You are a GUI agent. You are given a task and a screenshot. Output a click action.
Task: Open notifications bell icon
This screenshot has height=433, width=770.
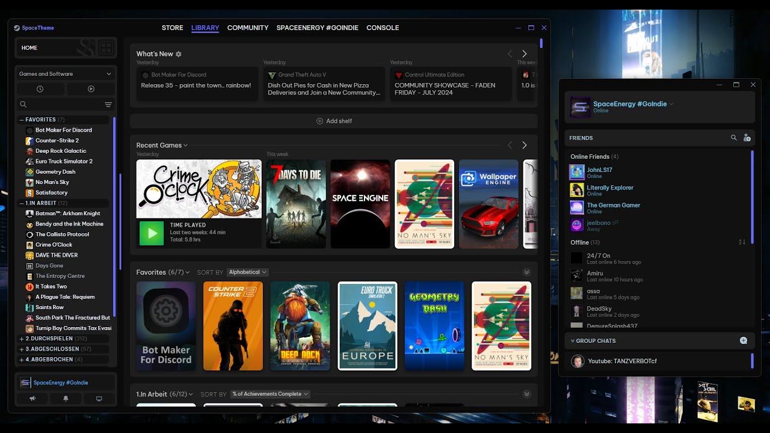tap(66, 398)
